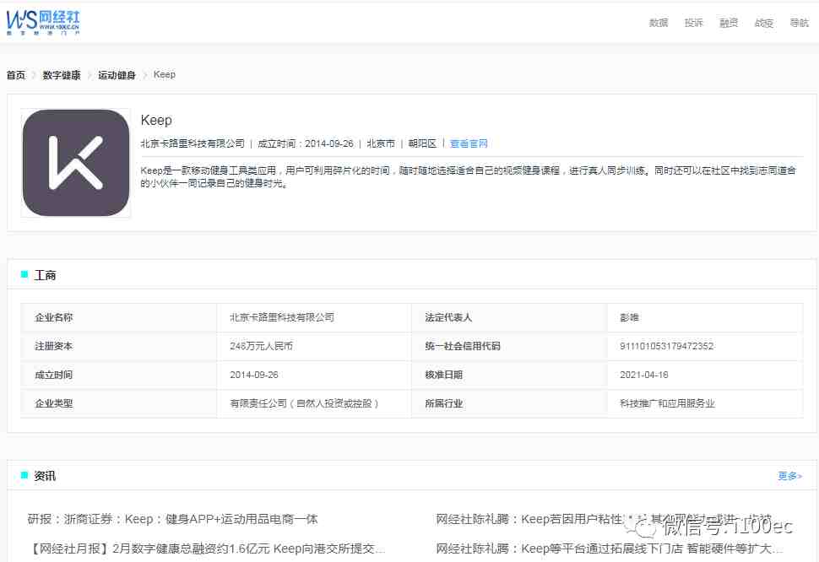Click the Keep company title heading
Screen dimensions: 819x562
pyautogui.click(x=156, y=120)
